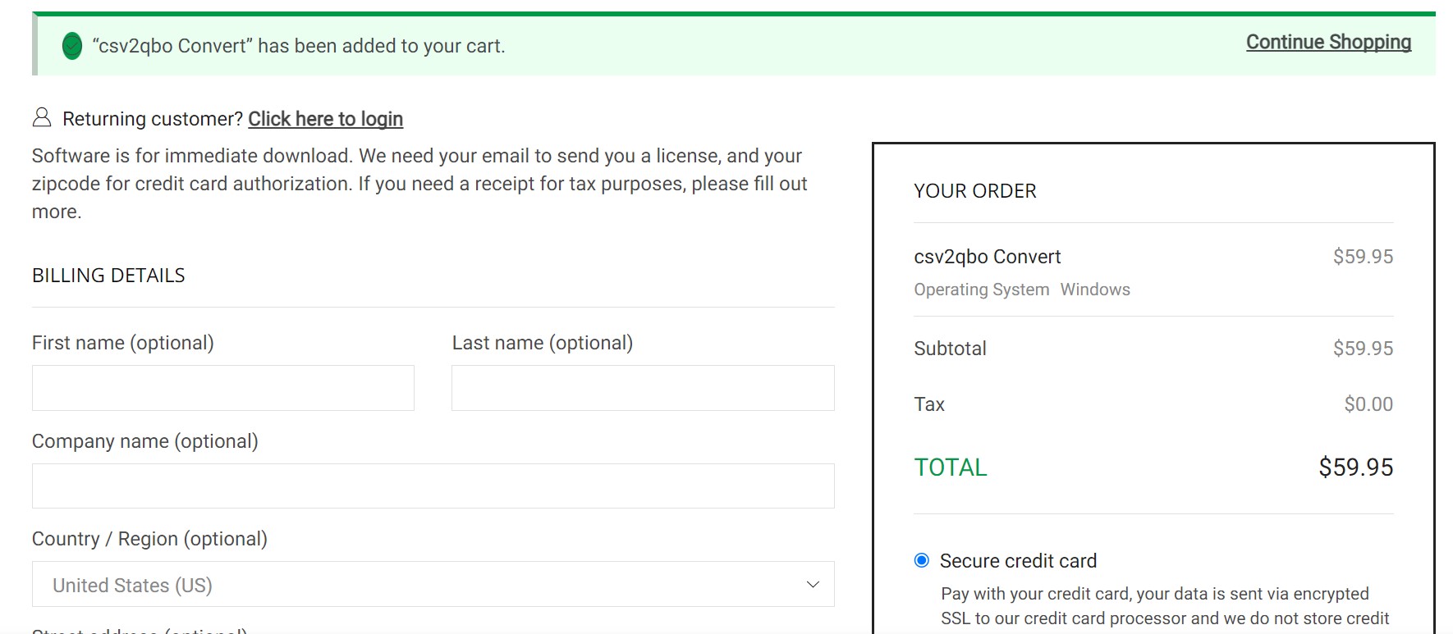Viewport: 1453px width, 634px height.
Task: Click the chevron arrow in Country dropdown
Action: tap(813, 585)
